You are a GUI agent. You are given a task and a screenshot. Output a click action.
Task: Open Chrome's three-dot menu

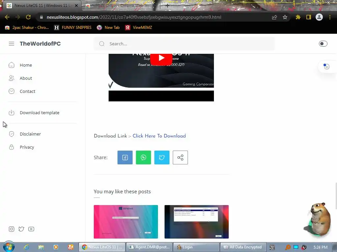point(330,17)
